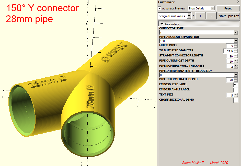Image resolution: width=241 pixels, height=166 pixels.
Task: Enable Cross Sectional Demo checkbox
Action: [235, 100]
